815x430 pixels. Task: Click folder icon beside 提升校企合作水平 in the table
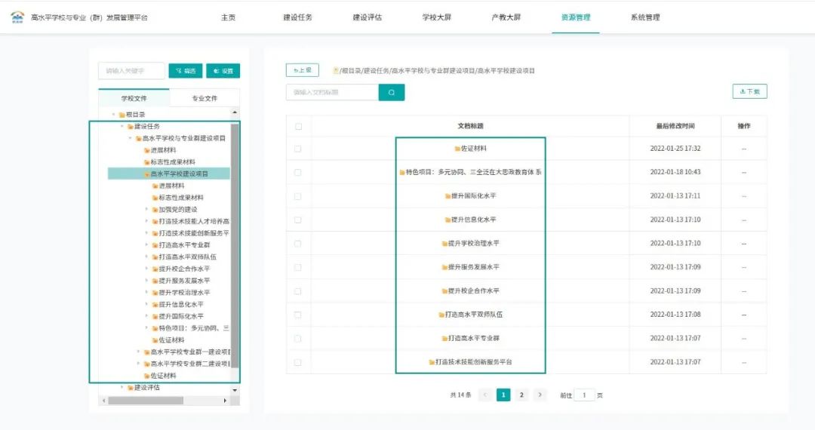[444, 291]
